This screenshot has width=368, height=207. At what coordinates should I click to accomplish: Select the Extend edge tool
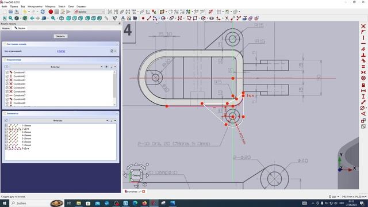point(233,18)
